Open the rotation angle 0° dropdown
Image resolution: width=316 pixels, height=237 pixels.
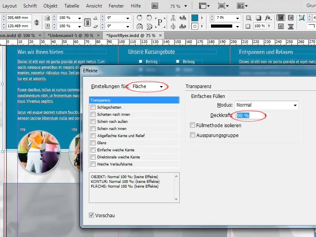click(128, 18)
